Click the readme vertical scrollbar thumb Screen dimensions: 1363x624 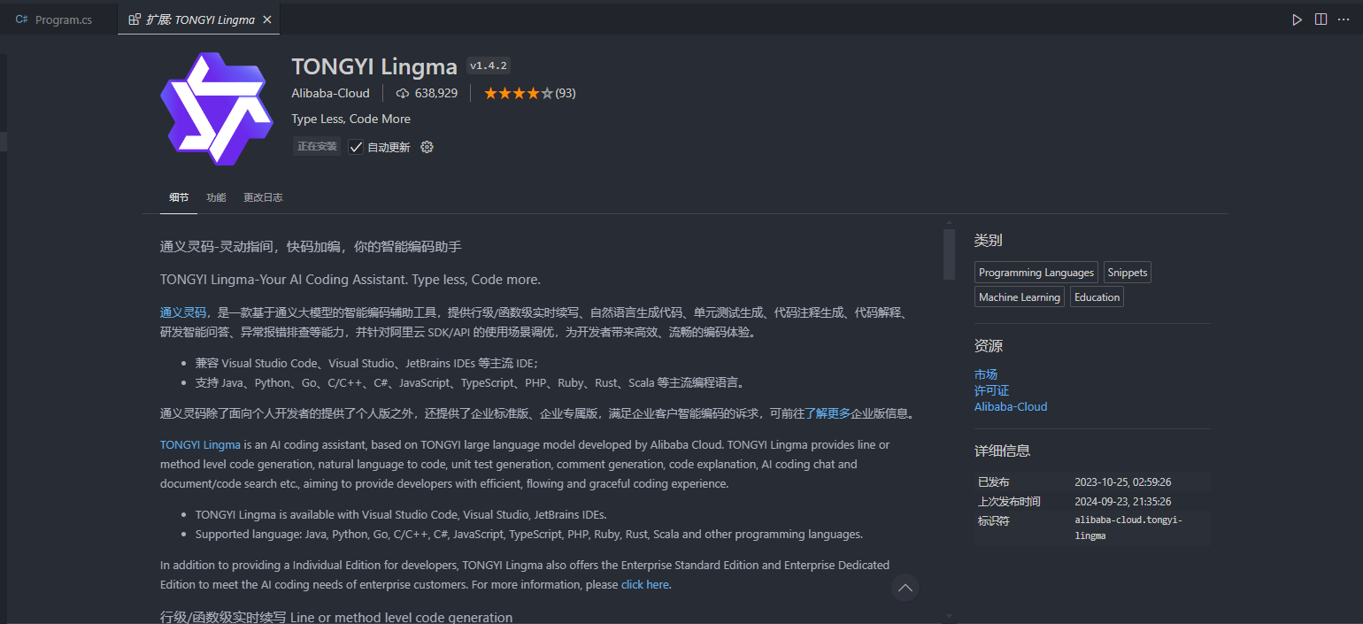(949, 254)
